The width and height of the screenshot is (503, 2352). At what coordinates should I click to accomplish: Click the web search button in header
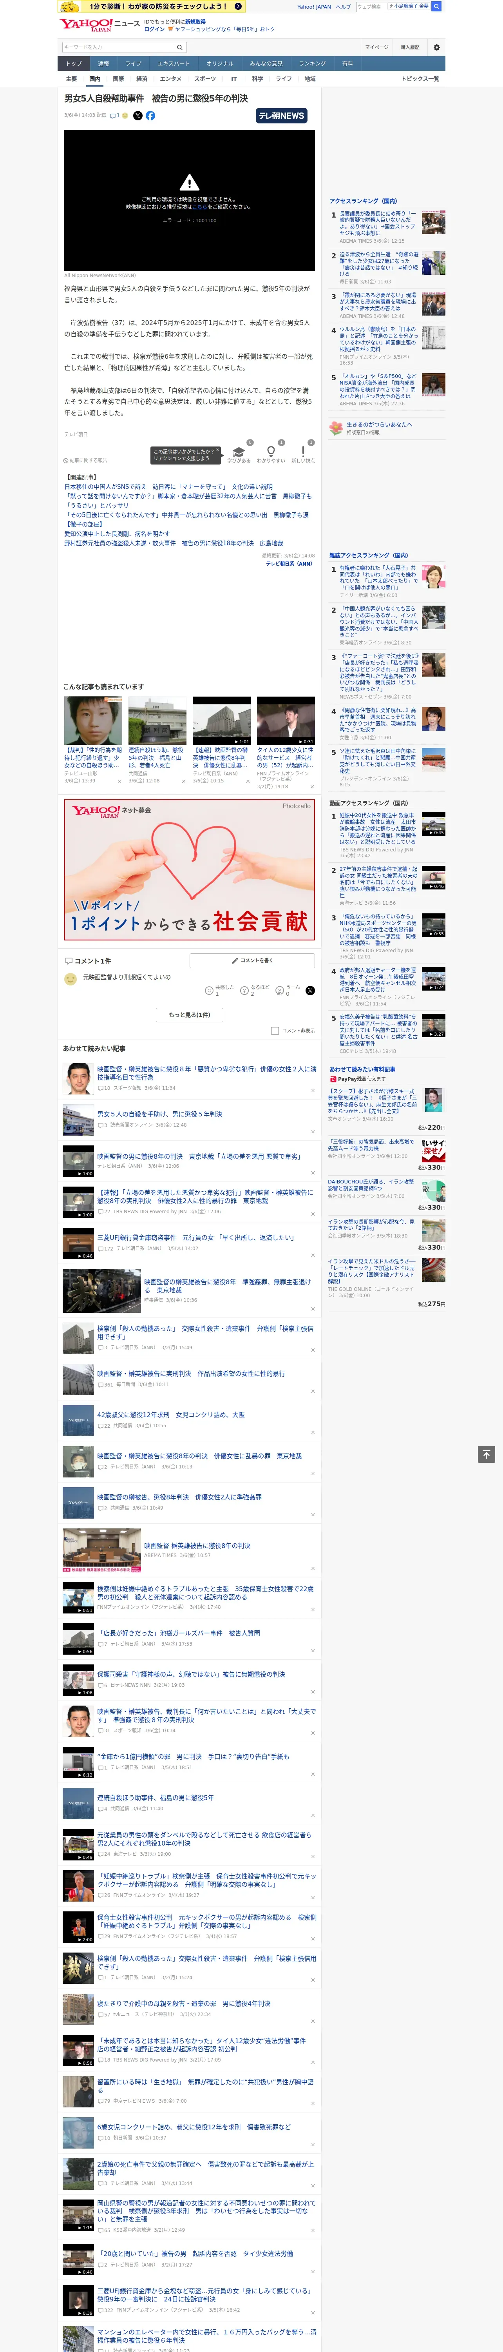click(436, 6)
